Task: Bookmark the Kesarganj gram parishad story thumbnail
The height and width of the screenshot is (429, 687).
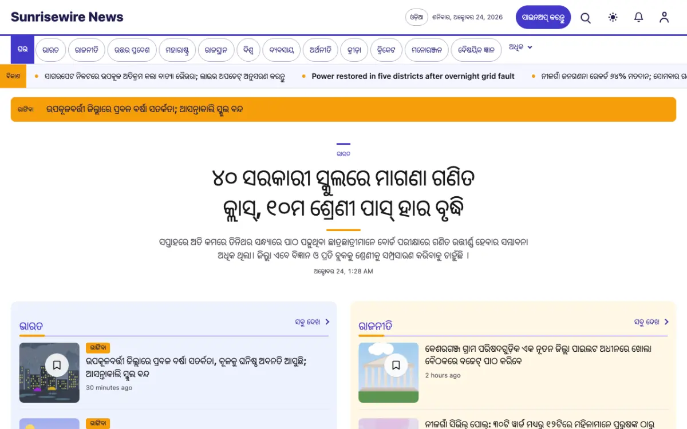Action: pos(396,364)
